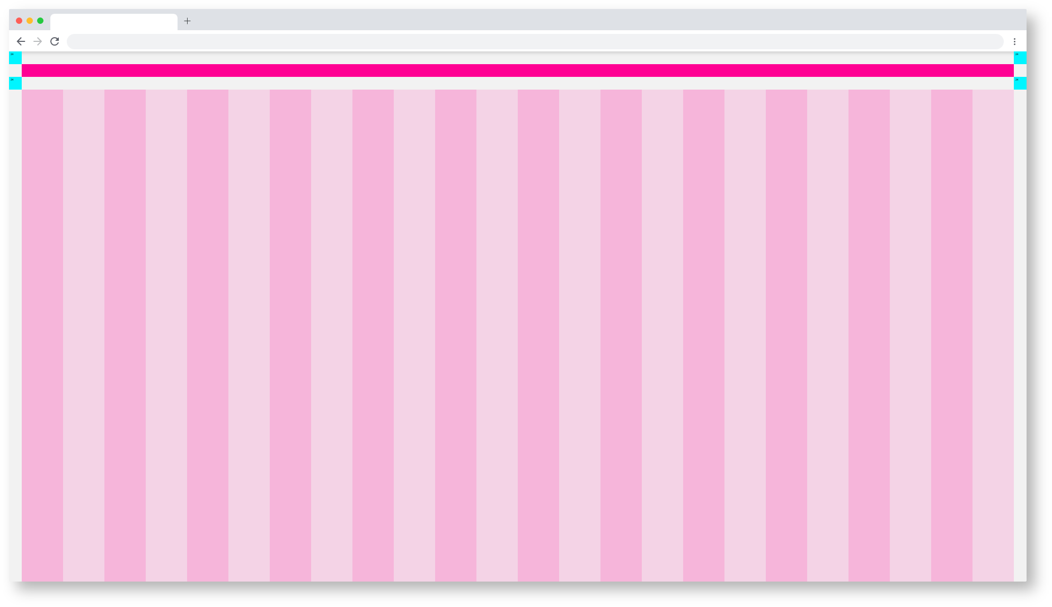The image size is (1052, 607).
Task: Open the browser three-dot menu icon
Action: click(1015, 41)
